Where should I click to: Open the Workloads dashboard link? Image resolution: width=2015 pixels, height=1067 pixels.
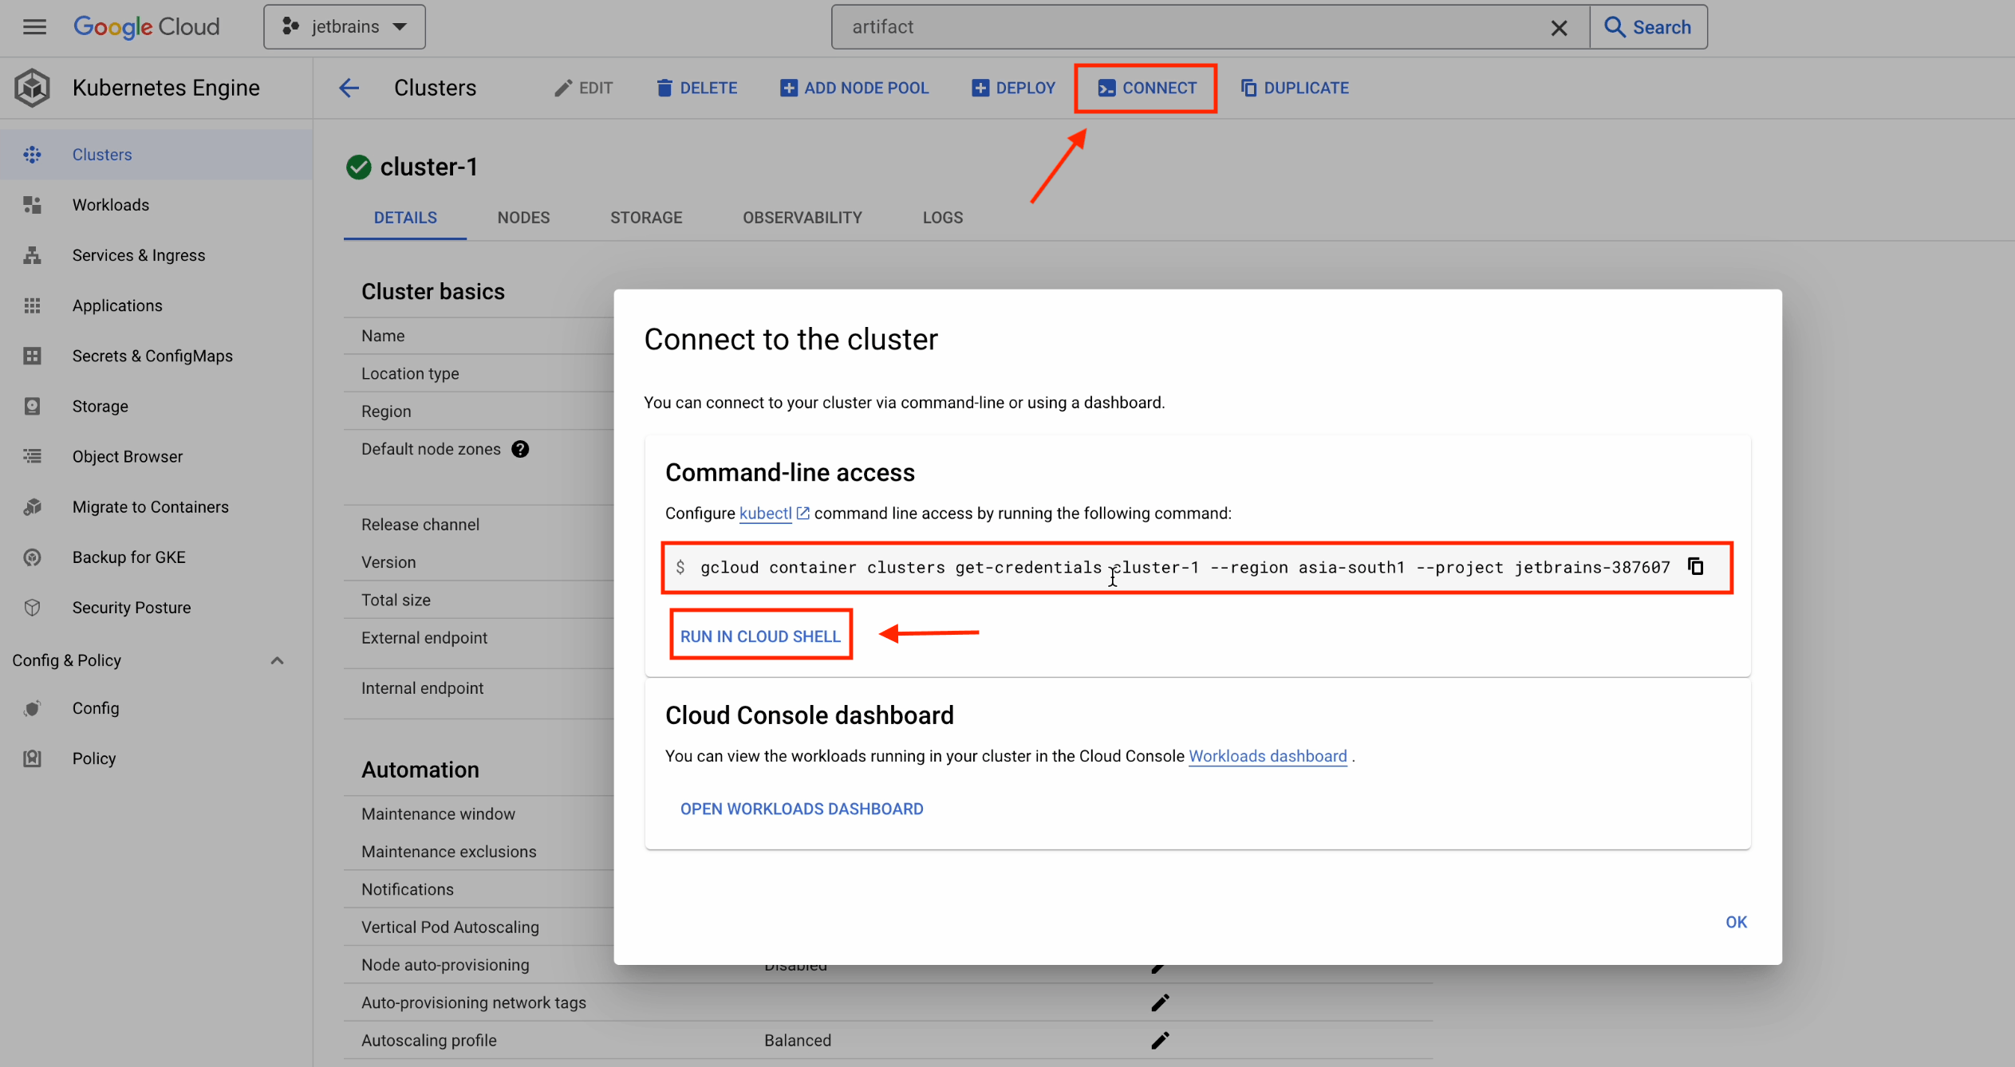click(1267, 756)
